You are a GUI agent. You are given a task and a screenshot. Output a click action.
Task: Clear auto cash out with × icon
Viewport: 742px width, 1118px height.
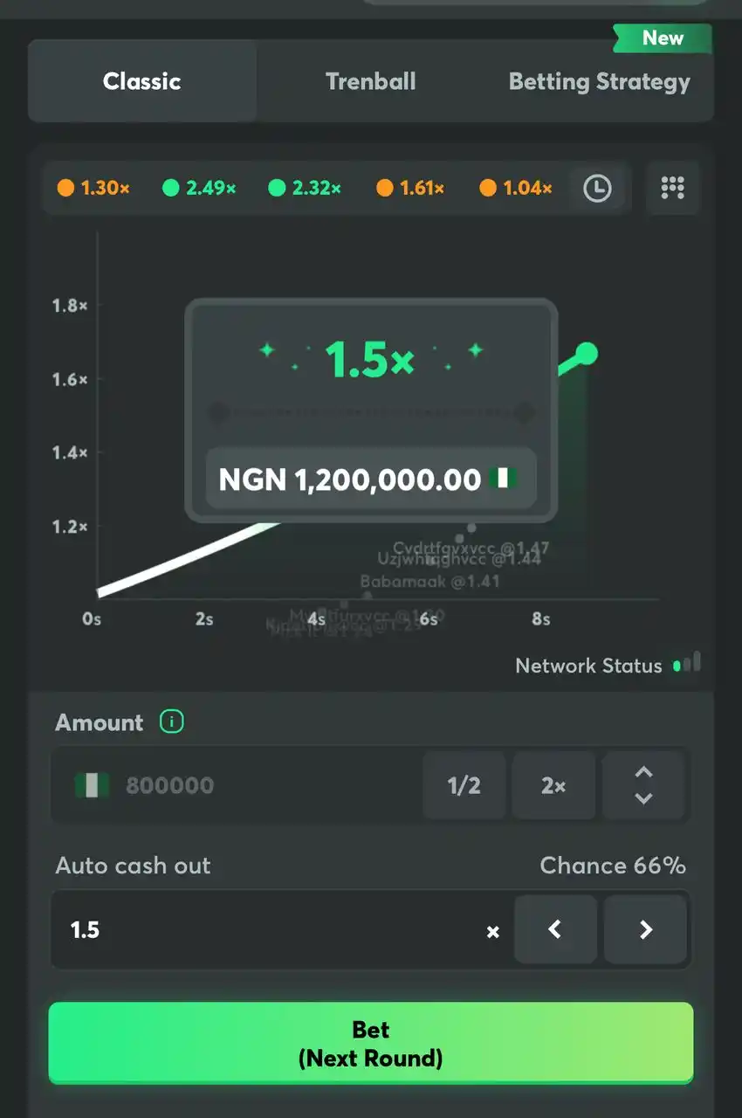[x=493, y=931]
